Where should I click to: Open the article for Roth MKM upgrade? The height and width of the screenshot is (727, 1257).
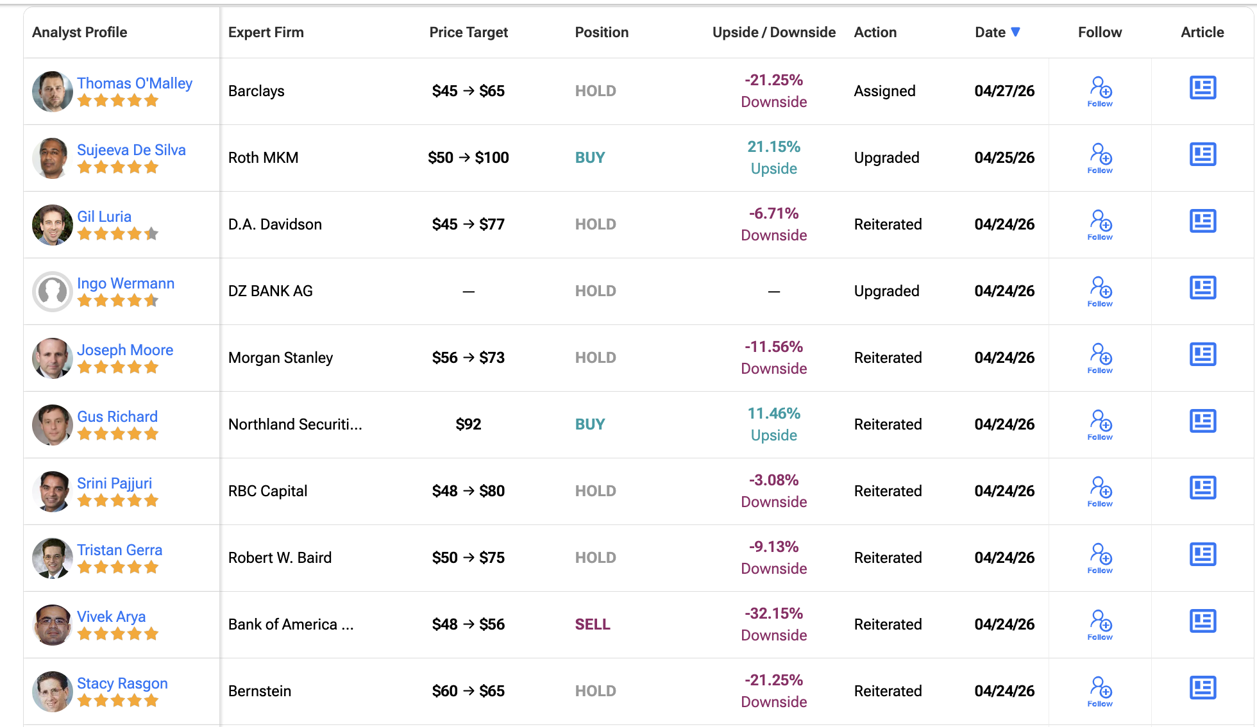pos(1202,155)
